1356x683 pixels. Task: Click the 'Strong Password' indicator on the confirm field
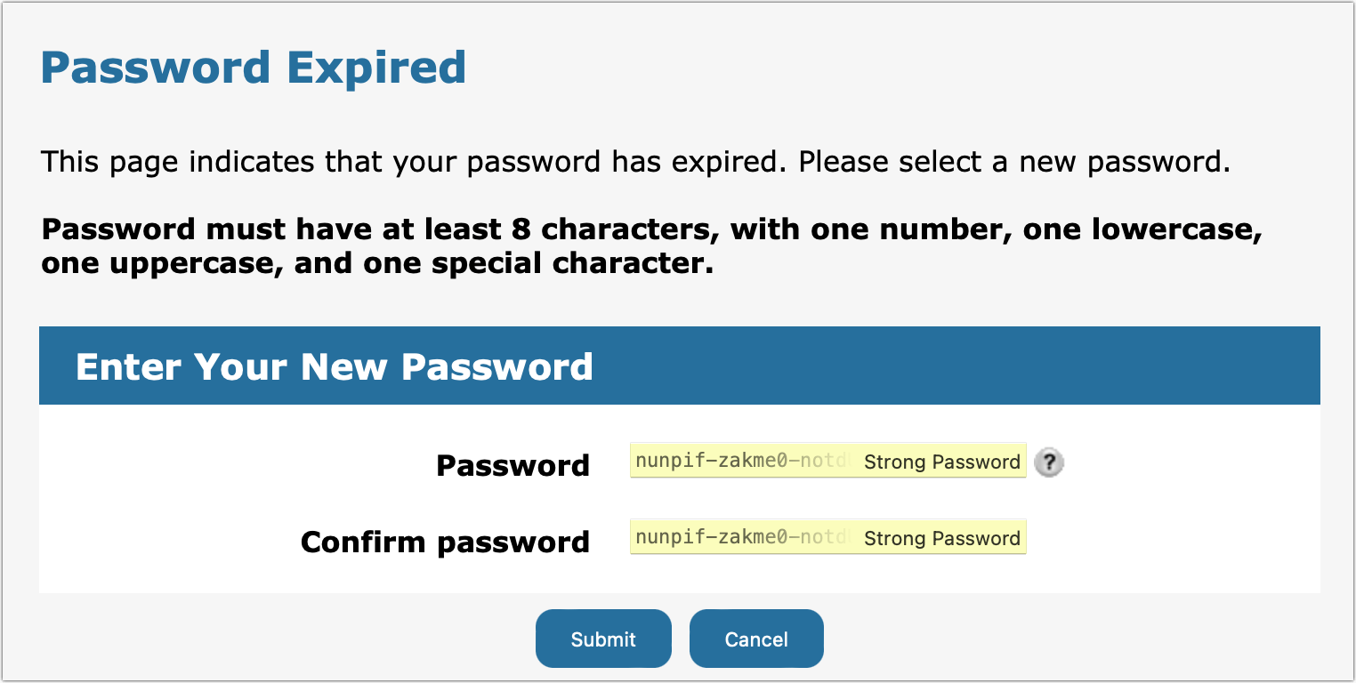(x=940, y=537)
